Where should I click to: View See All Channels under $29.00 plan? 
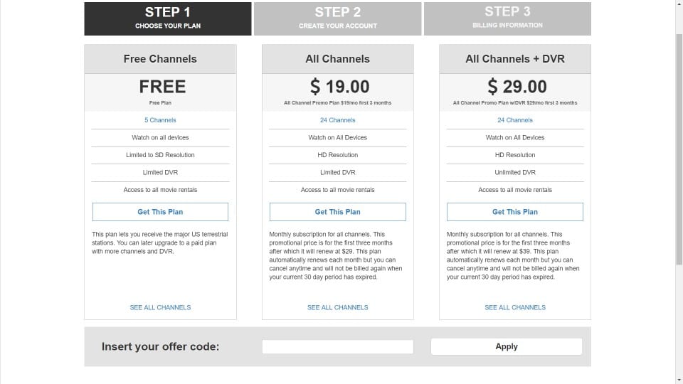pos(515,307)
